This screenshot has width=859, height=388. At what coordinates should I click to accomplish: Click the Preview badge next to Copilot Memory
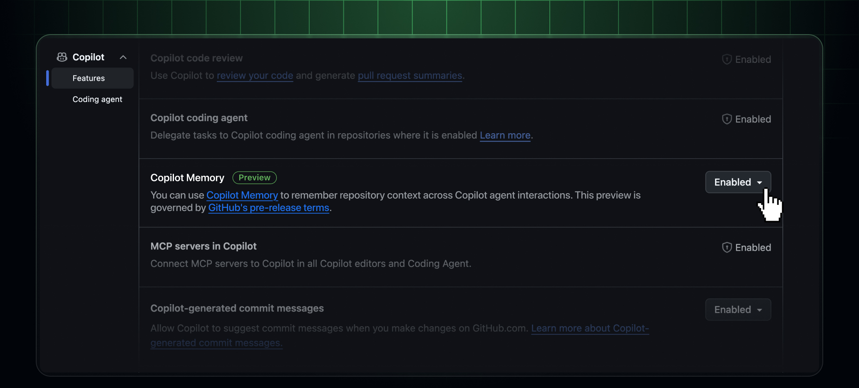click(254, 177)
